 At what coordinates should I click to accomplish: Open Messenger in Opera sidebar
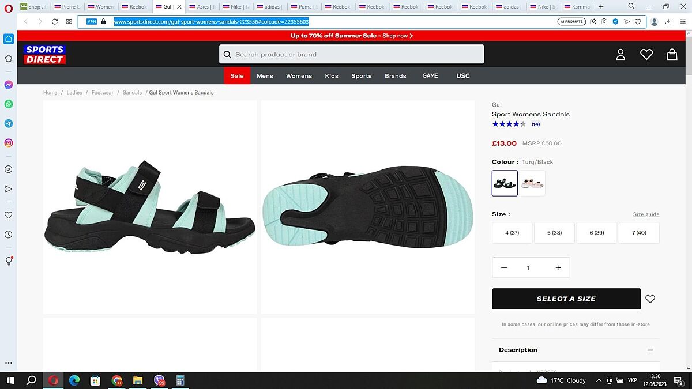click(9, 85)
